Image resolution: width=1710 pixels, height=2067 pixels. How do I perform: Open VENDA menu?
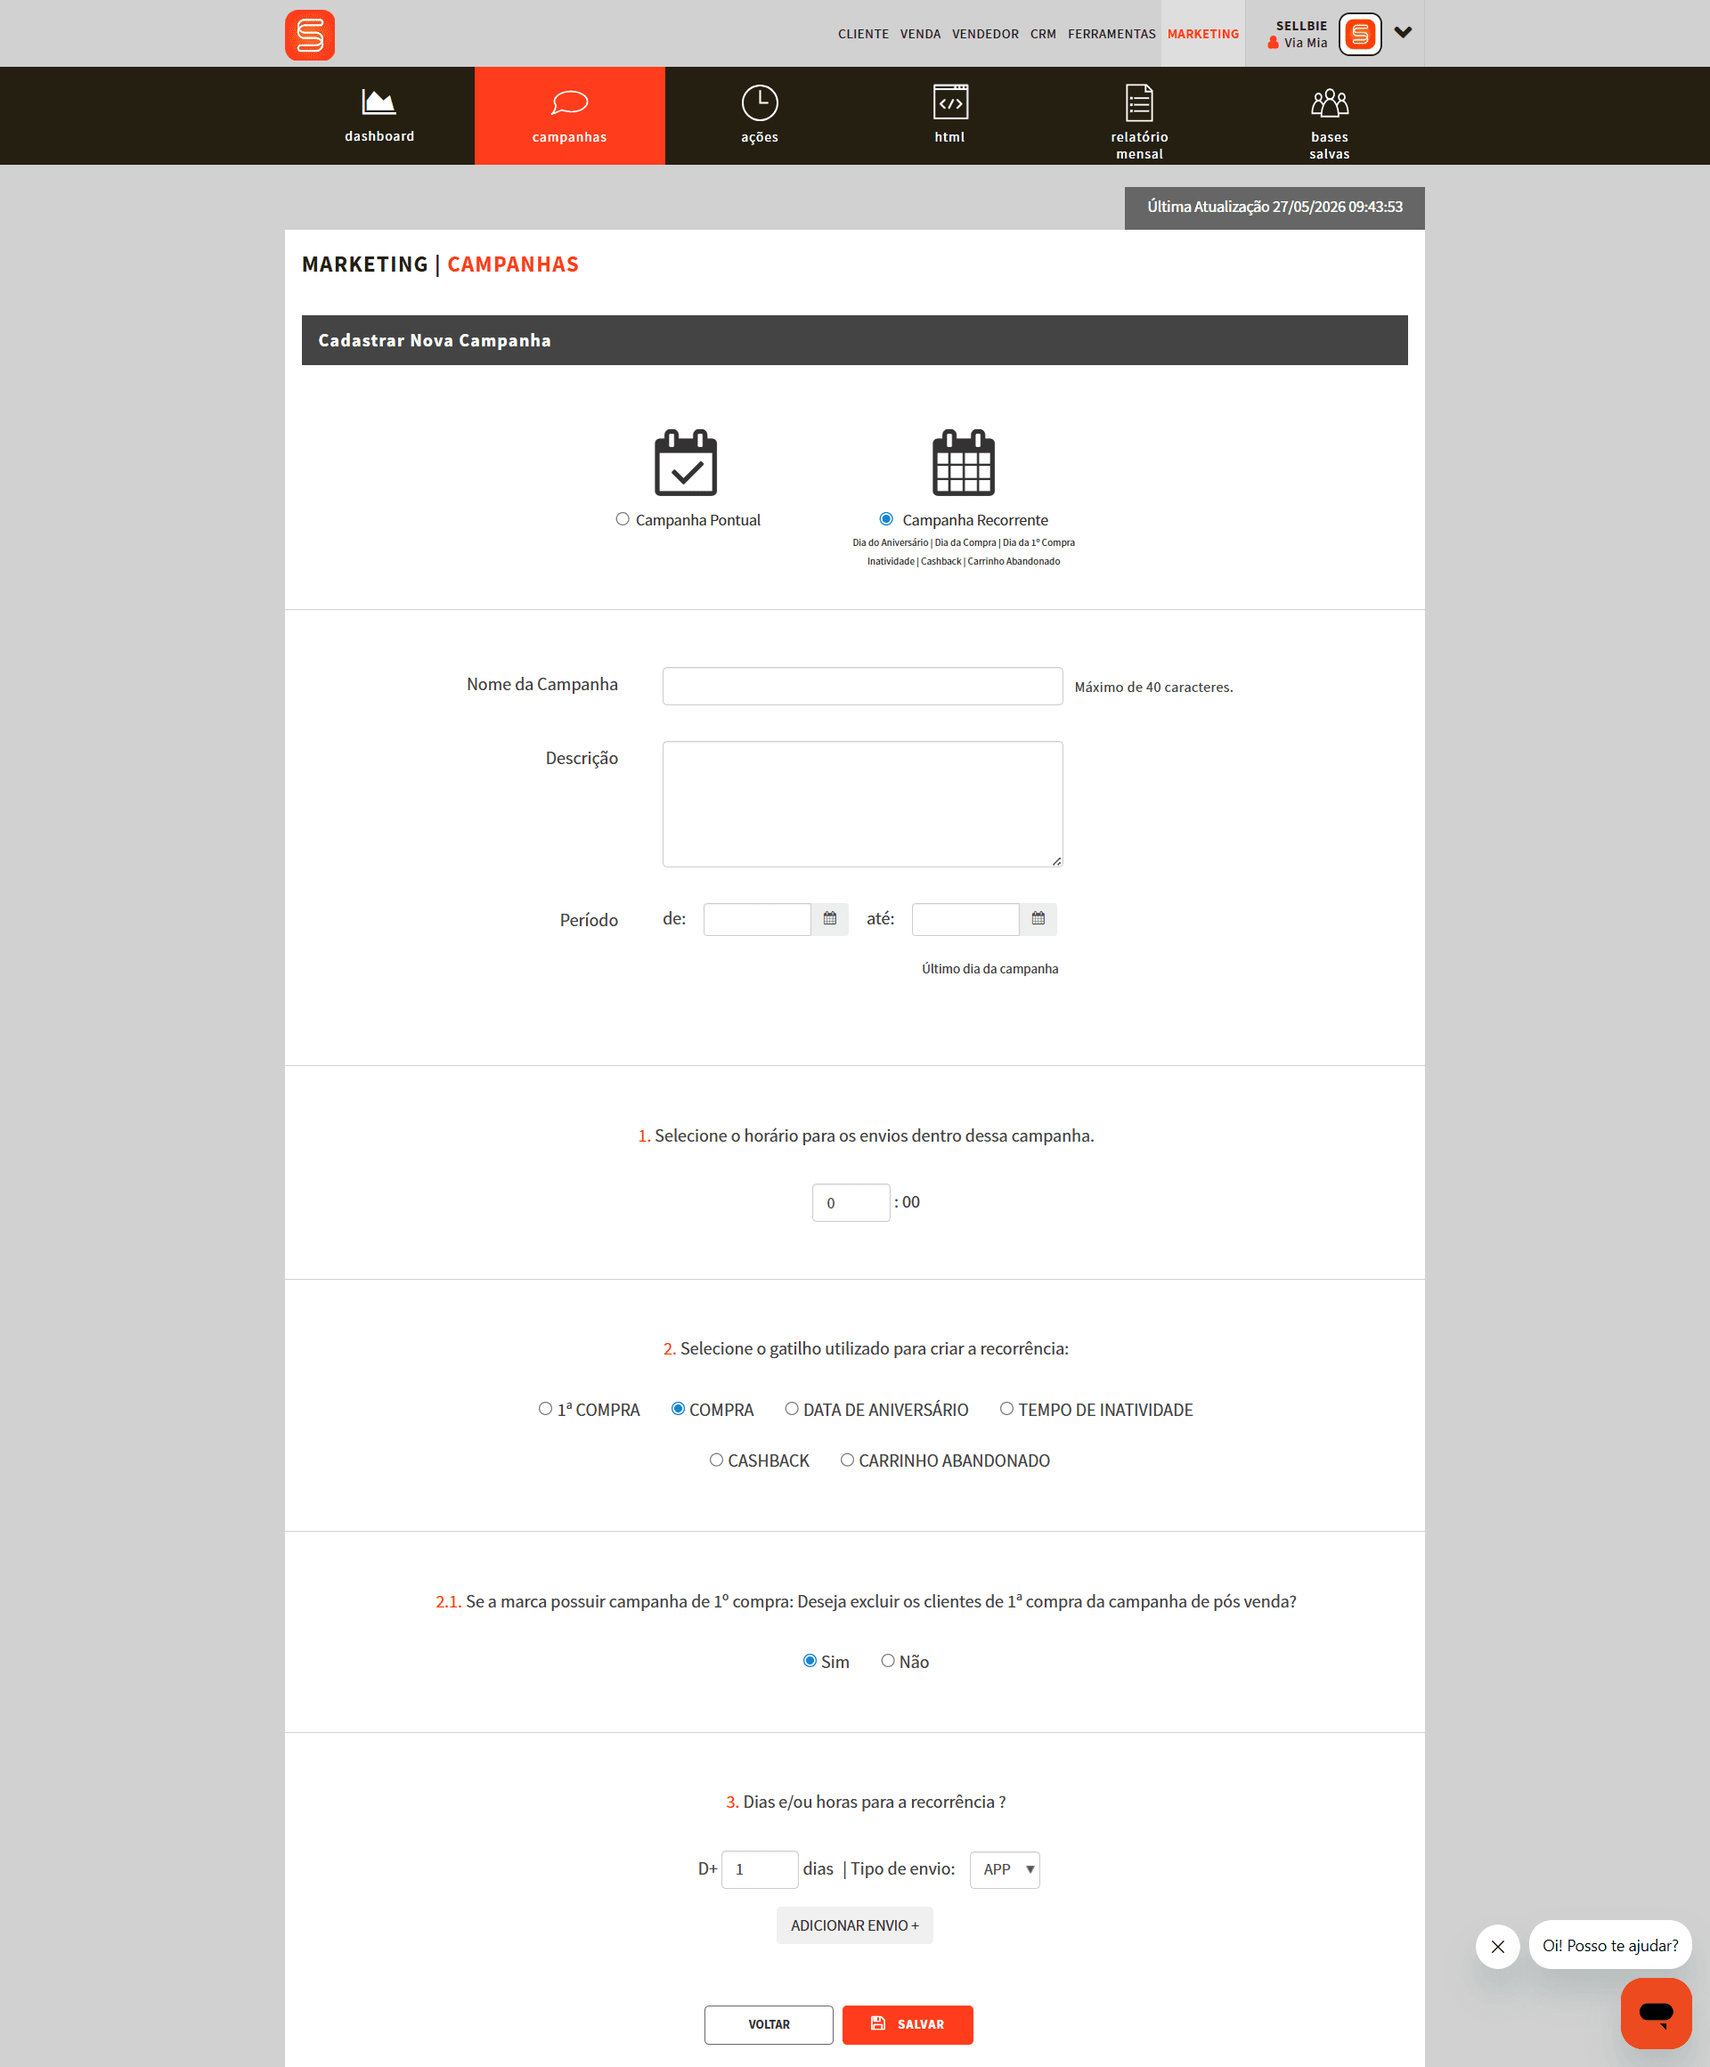pos(919,34)
